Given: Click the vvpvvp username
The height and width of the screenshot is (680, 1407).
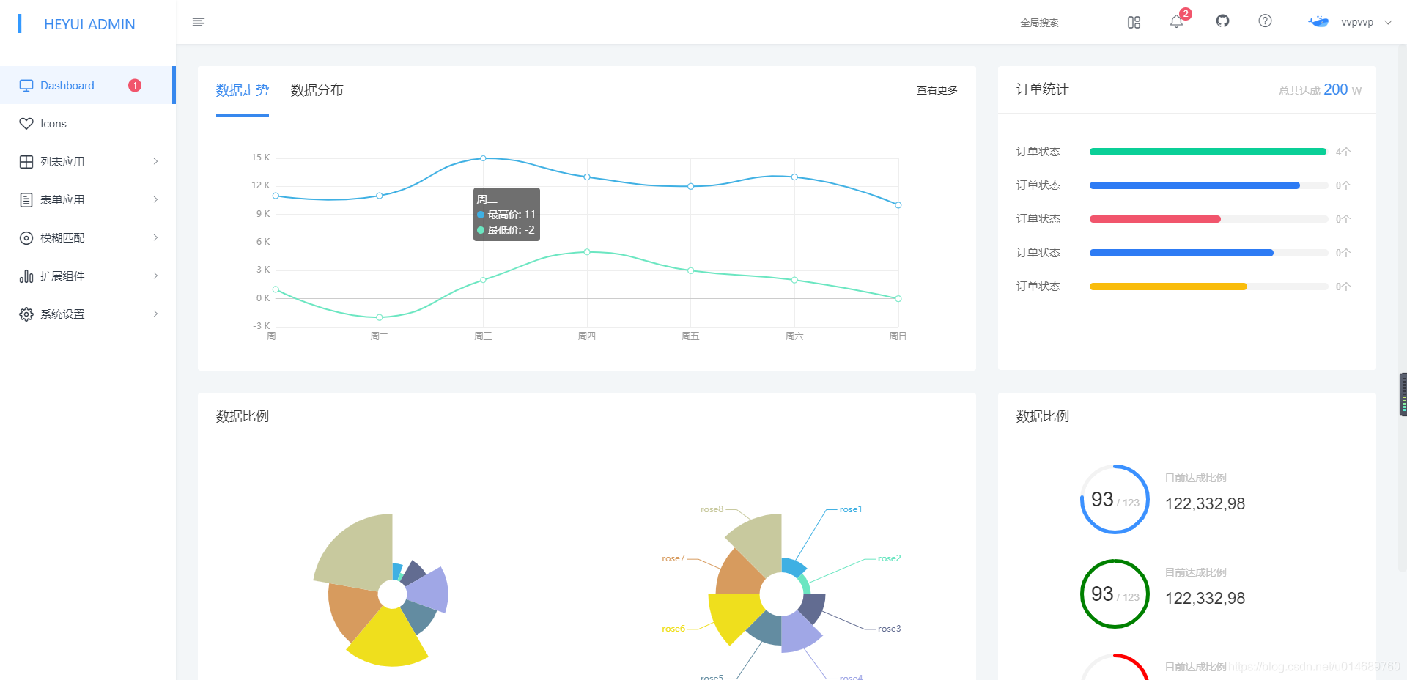Looking at the screenshot, I should click(x=1357, y=22).
